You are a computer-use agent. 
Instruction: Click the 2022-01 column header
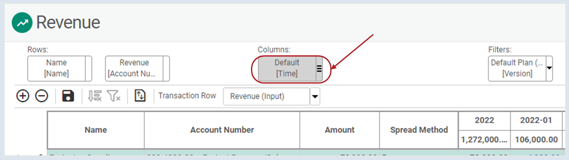pyautogui.click(x=536, y=120)
